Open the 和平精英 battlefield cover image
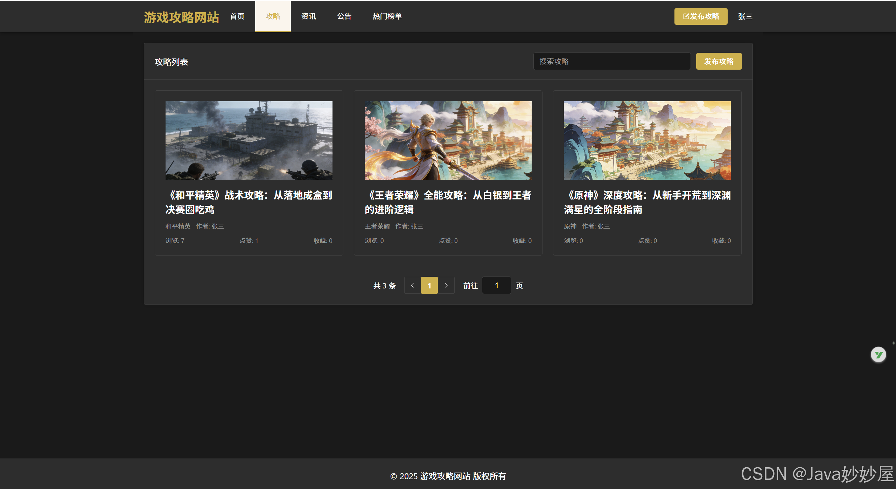 click(x=249, y=140)
